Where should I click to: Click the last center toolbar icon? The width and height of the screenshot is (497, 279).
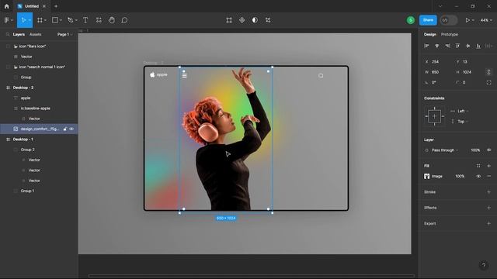click(268, 20)
